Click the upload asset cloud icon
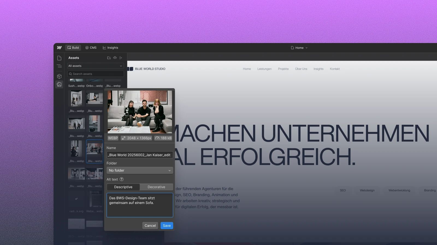 [115, 58]
